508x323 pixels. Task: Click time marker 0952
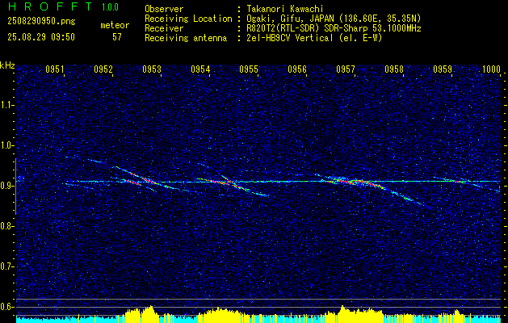click(103, 69)
